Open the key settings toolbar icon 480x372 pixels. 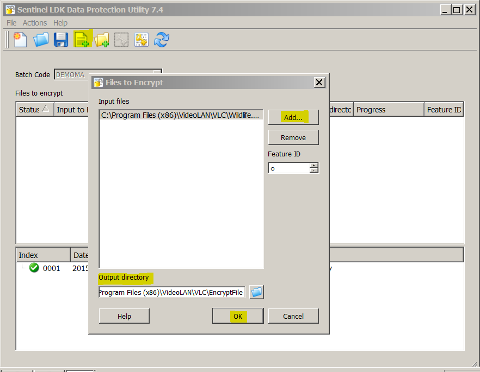click(x=141, y=39)
